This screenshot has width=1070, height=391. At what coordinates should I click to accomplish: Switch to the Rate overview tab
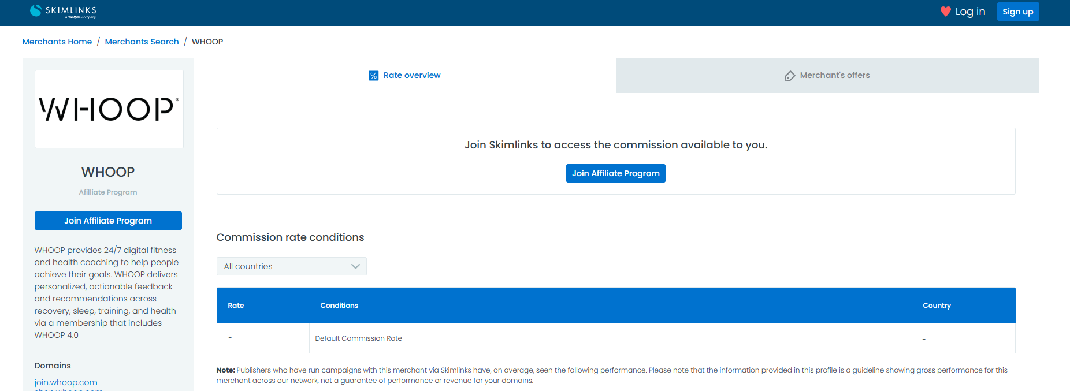(404, 75)
